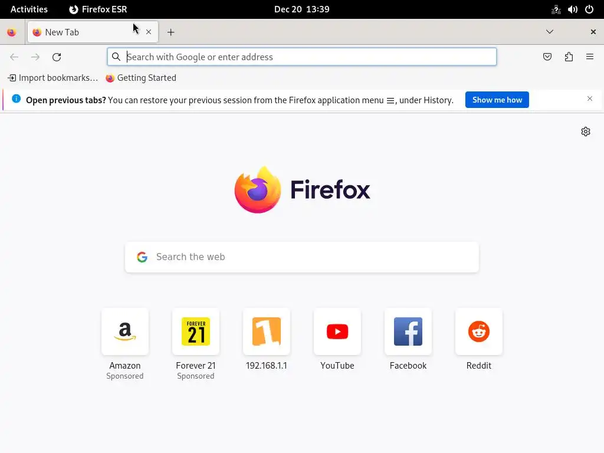This screenshot has width=604, height=453.
Task: Click Google logo in search box
Action: (x=142, y=257)
